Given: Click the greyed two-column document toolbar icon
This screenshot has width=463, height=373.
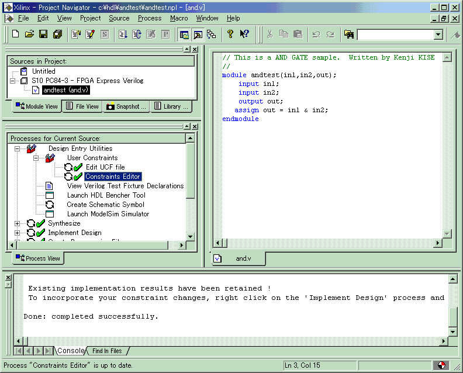Looking at the screenshot, I should (x=165, y=34).
